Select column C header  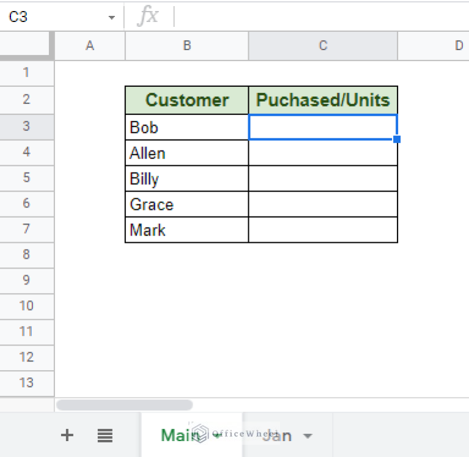click(323, 45)
